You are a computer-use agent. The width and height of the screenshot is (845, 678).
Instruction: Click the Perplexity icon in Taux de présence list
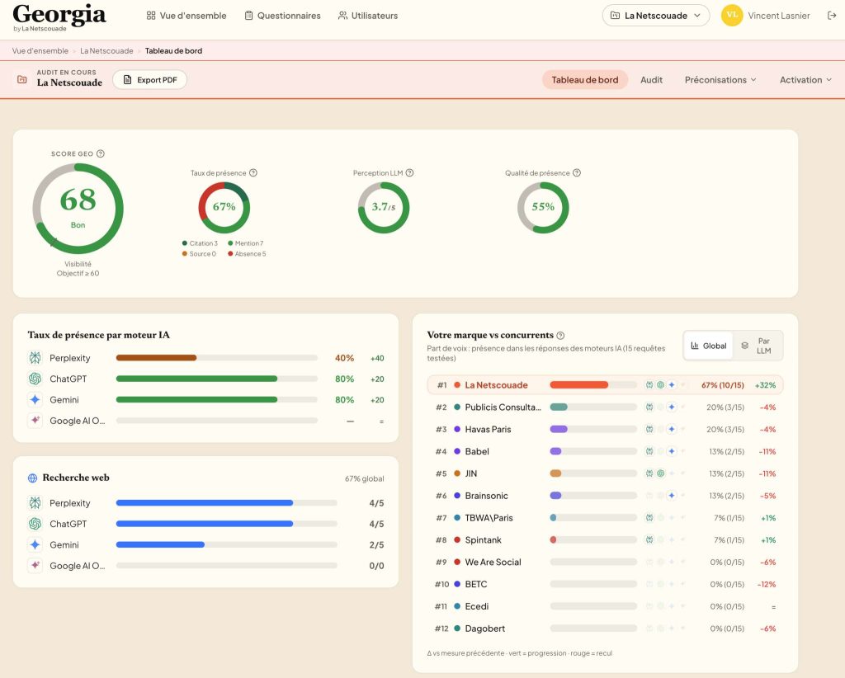pyautogui.click(x=35, y=358)
